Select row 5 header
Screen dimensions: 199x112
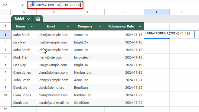5,57
